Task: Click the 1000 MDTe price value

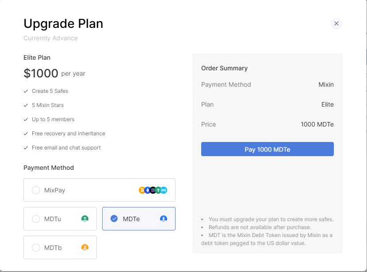Action: 317,124
